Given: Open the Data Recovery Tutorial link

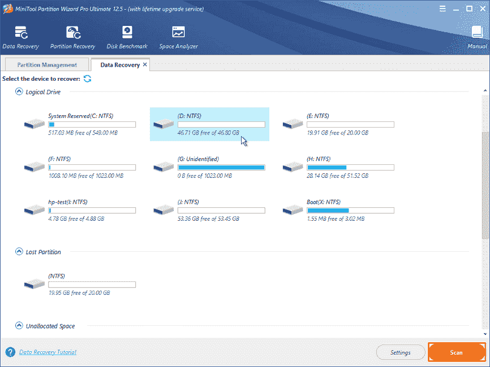Looking at the screenshot, I should click(x=48, y=352).
